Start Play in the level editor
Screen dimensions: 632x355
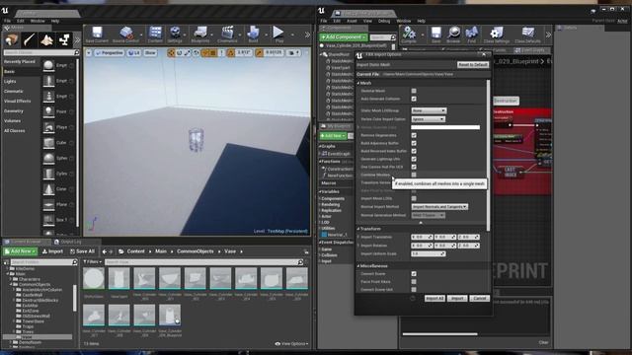pyautogui.click(x=278, y=35)
